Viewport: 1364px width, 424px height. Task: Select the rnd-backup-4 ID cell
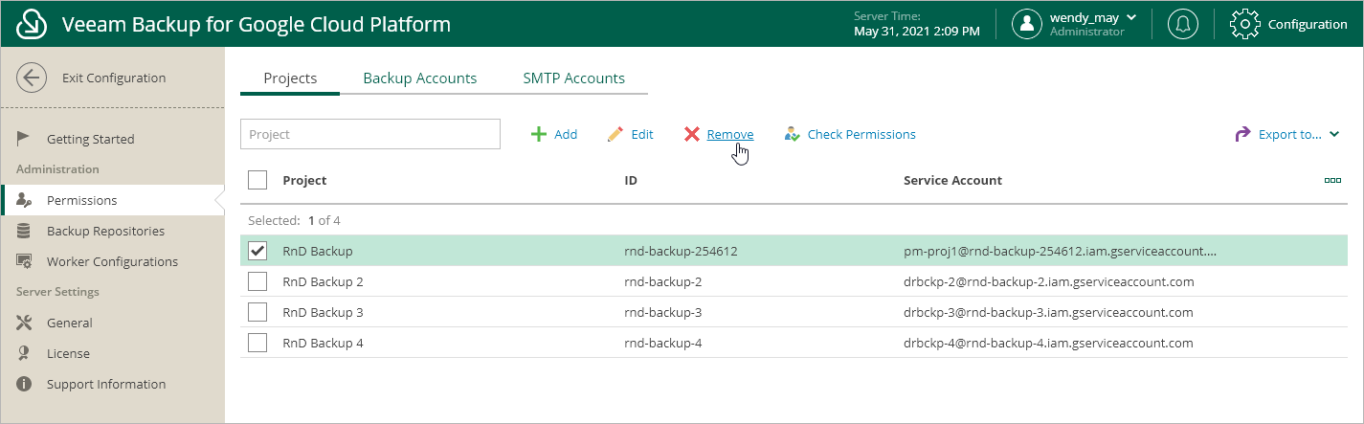tap(663, 343)
